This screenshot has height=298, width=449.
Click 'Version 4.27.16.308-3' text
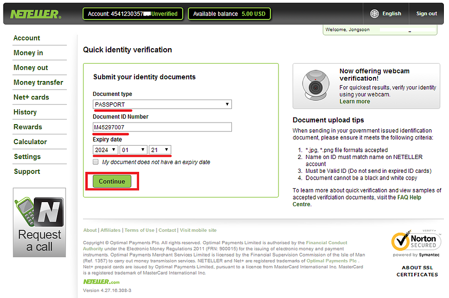click(x=107, y=290)
